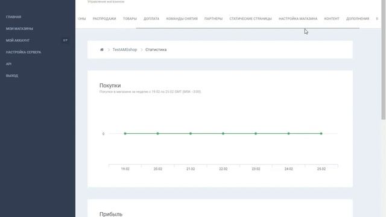Click the 25.02 data point on chart

click(x=321, y=134)
